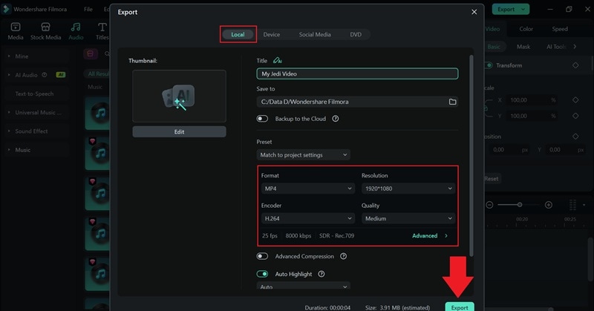Click the Backup to the Cloud help icon
This screenshot has height=311, width=594.
point(336,119)
